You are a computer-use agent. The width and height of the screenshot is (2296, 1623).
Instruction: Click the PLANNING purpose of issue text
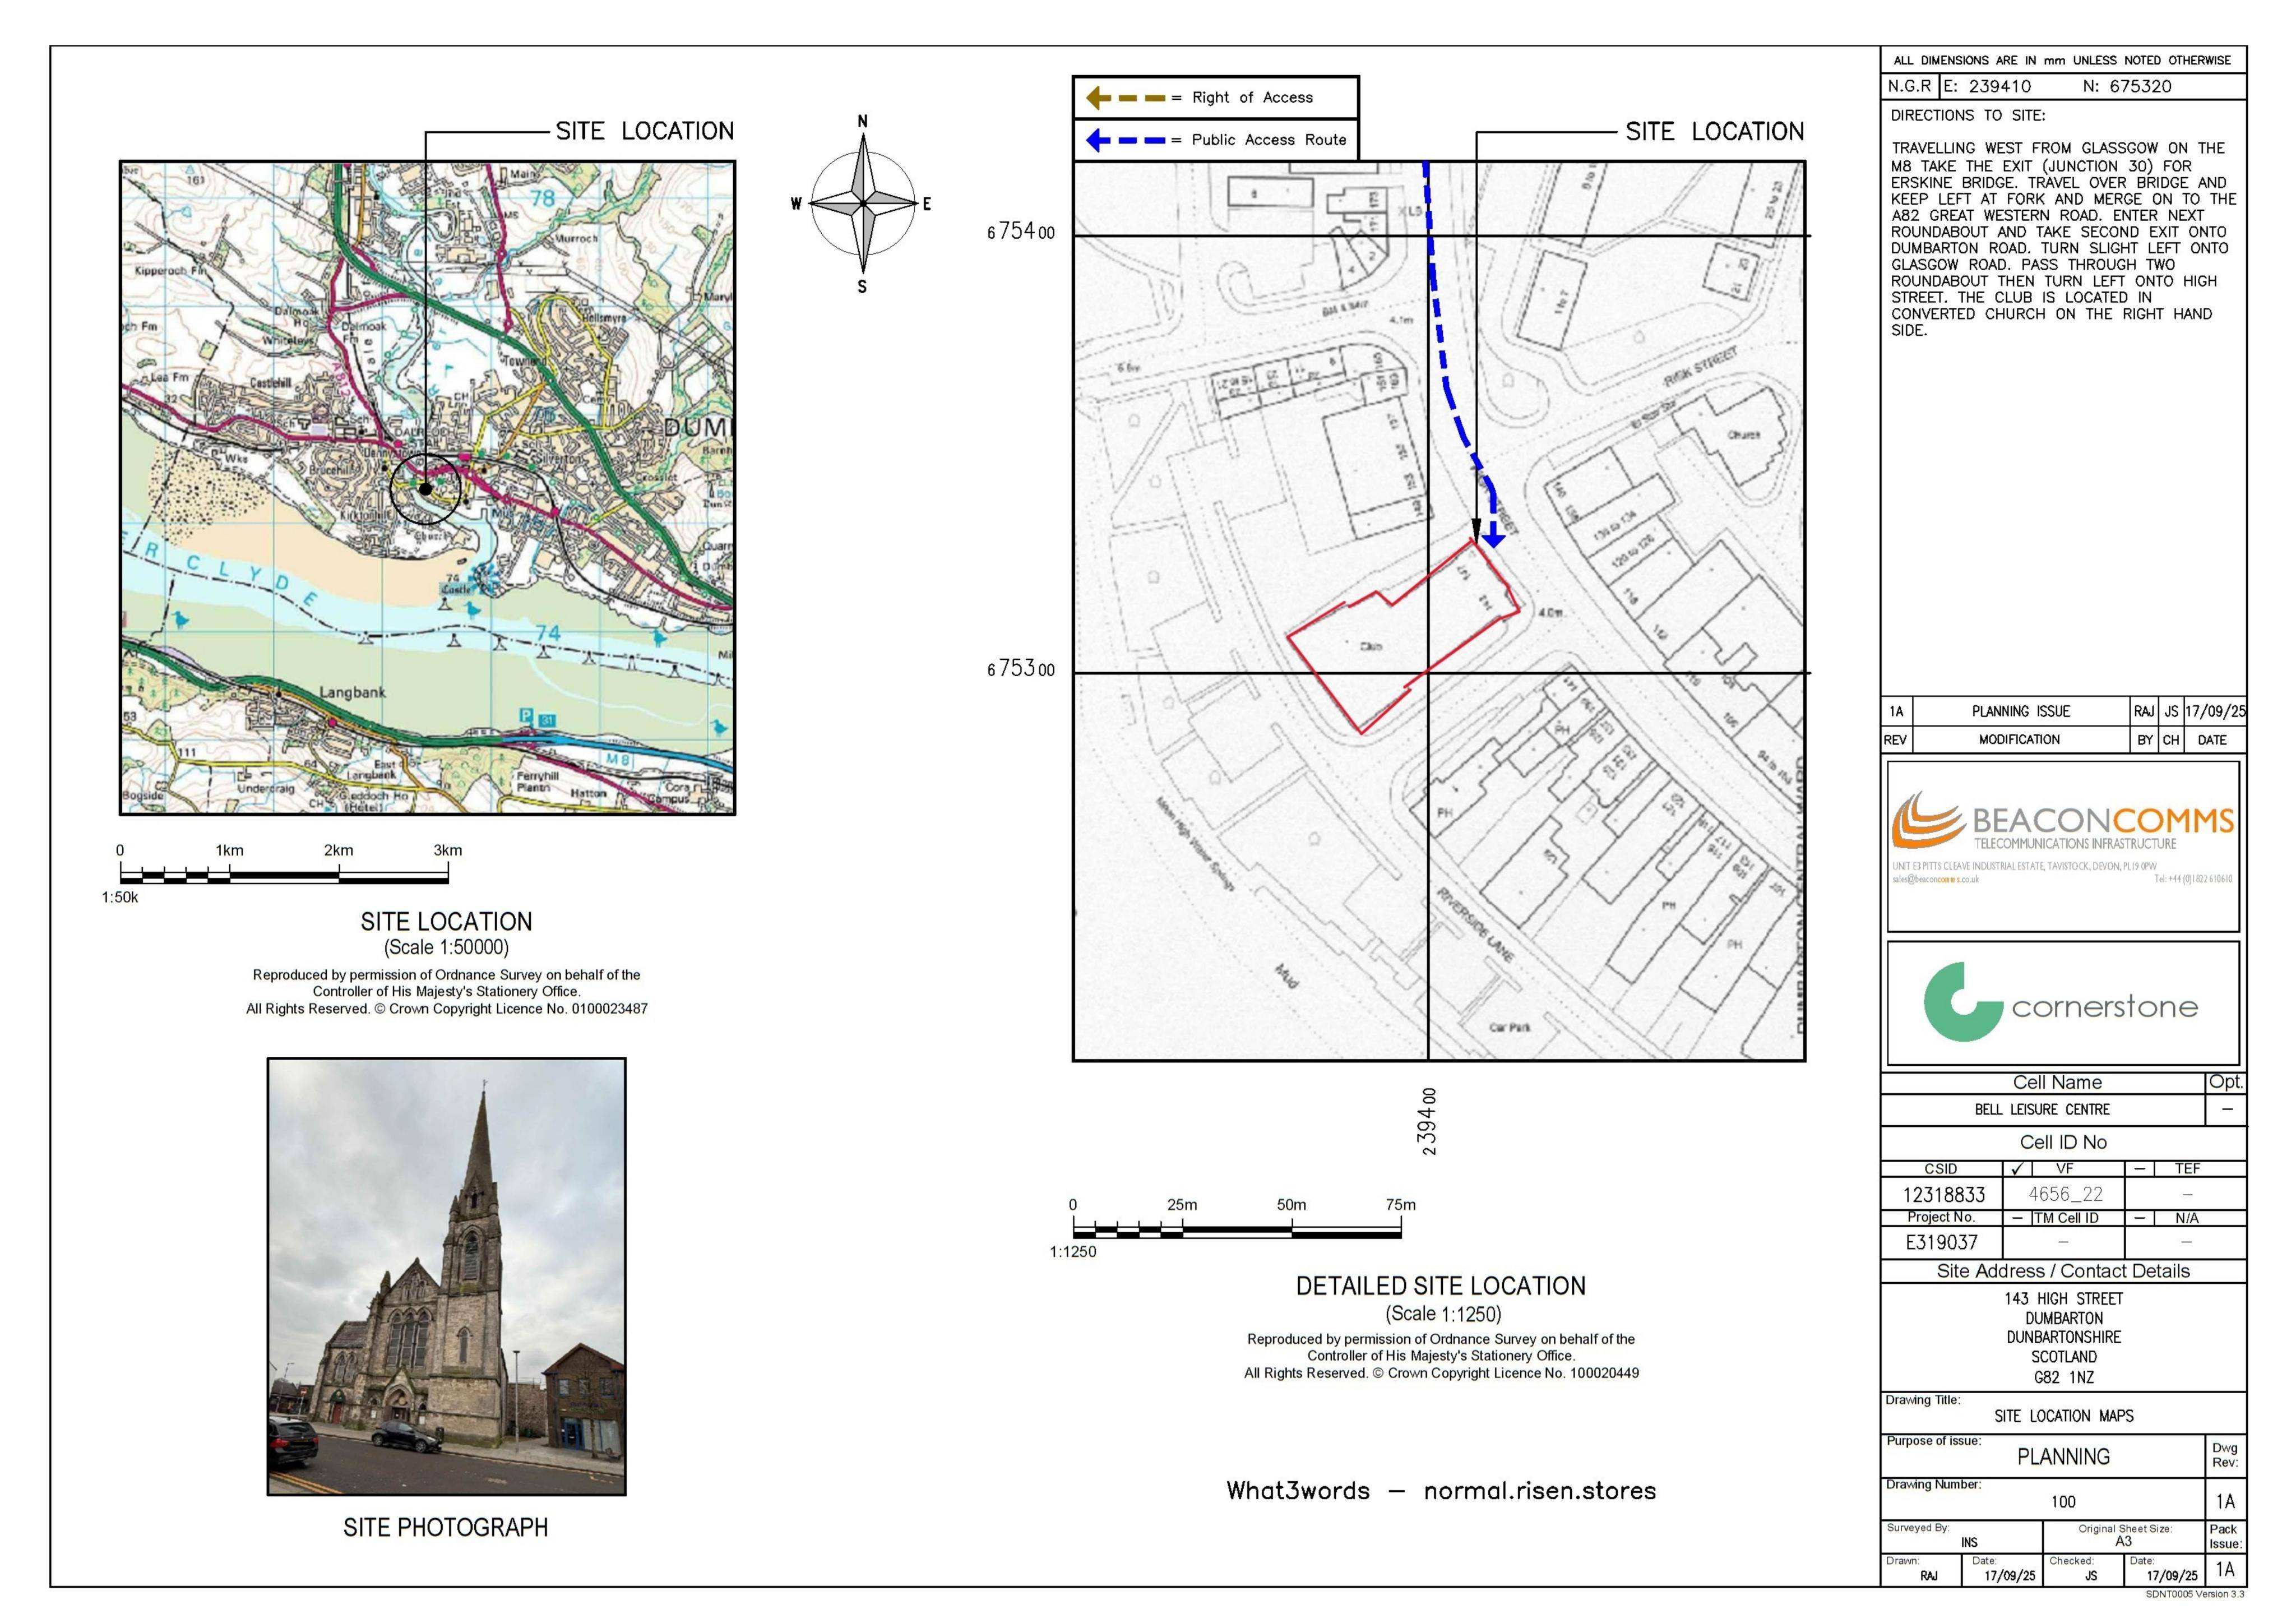pos(2063,1457)
